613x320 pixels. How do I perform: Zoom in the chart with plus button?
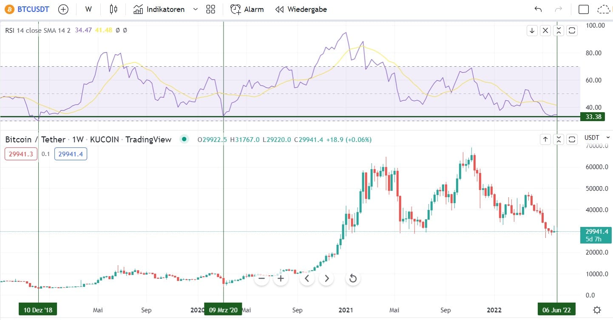[x=281, y=278]
